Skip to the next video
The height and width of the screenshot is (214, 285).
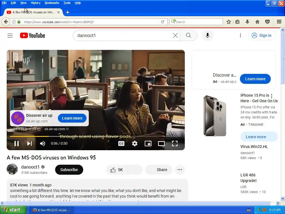[30, 144]
